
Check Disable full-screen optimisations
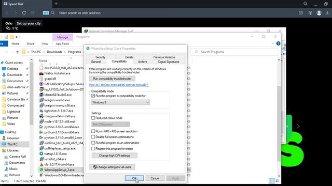click(x=93, y=137)
